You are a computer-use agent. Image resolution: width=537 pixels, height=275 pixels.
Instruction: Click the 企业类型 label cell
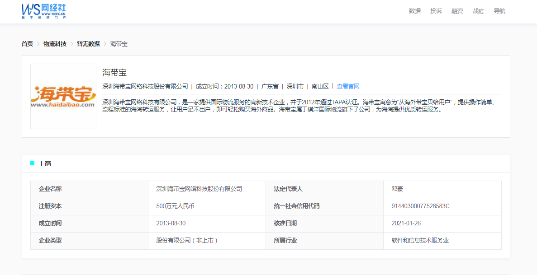pyautogui.click(x=90, y=240)
